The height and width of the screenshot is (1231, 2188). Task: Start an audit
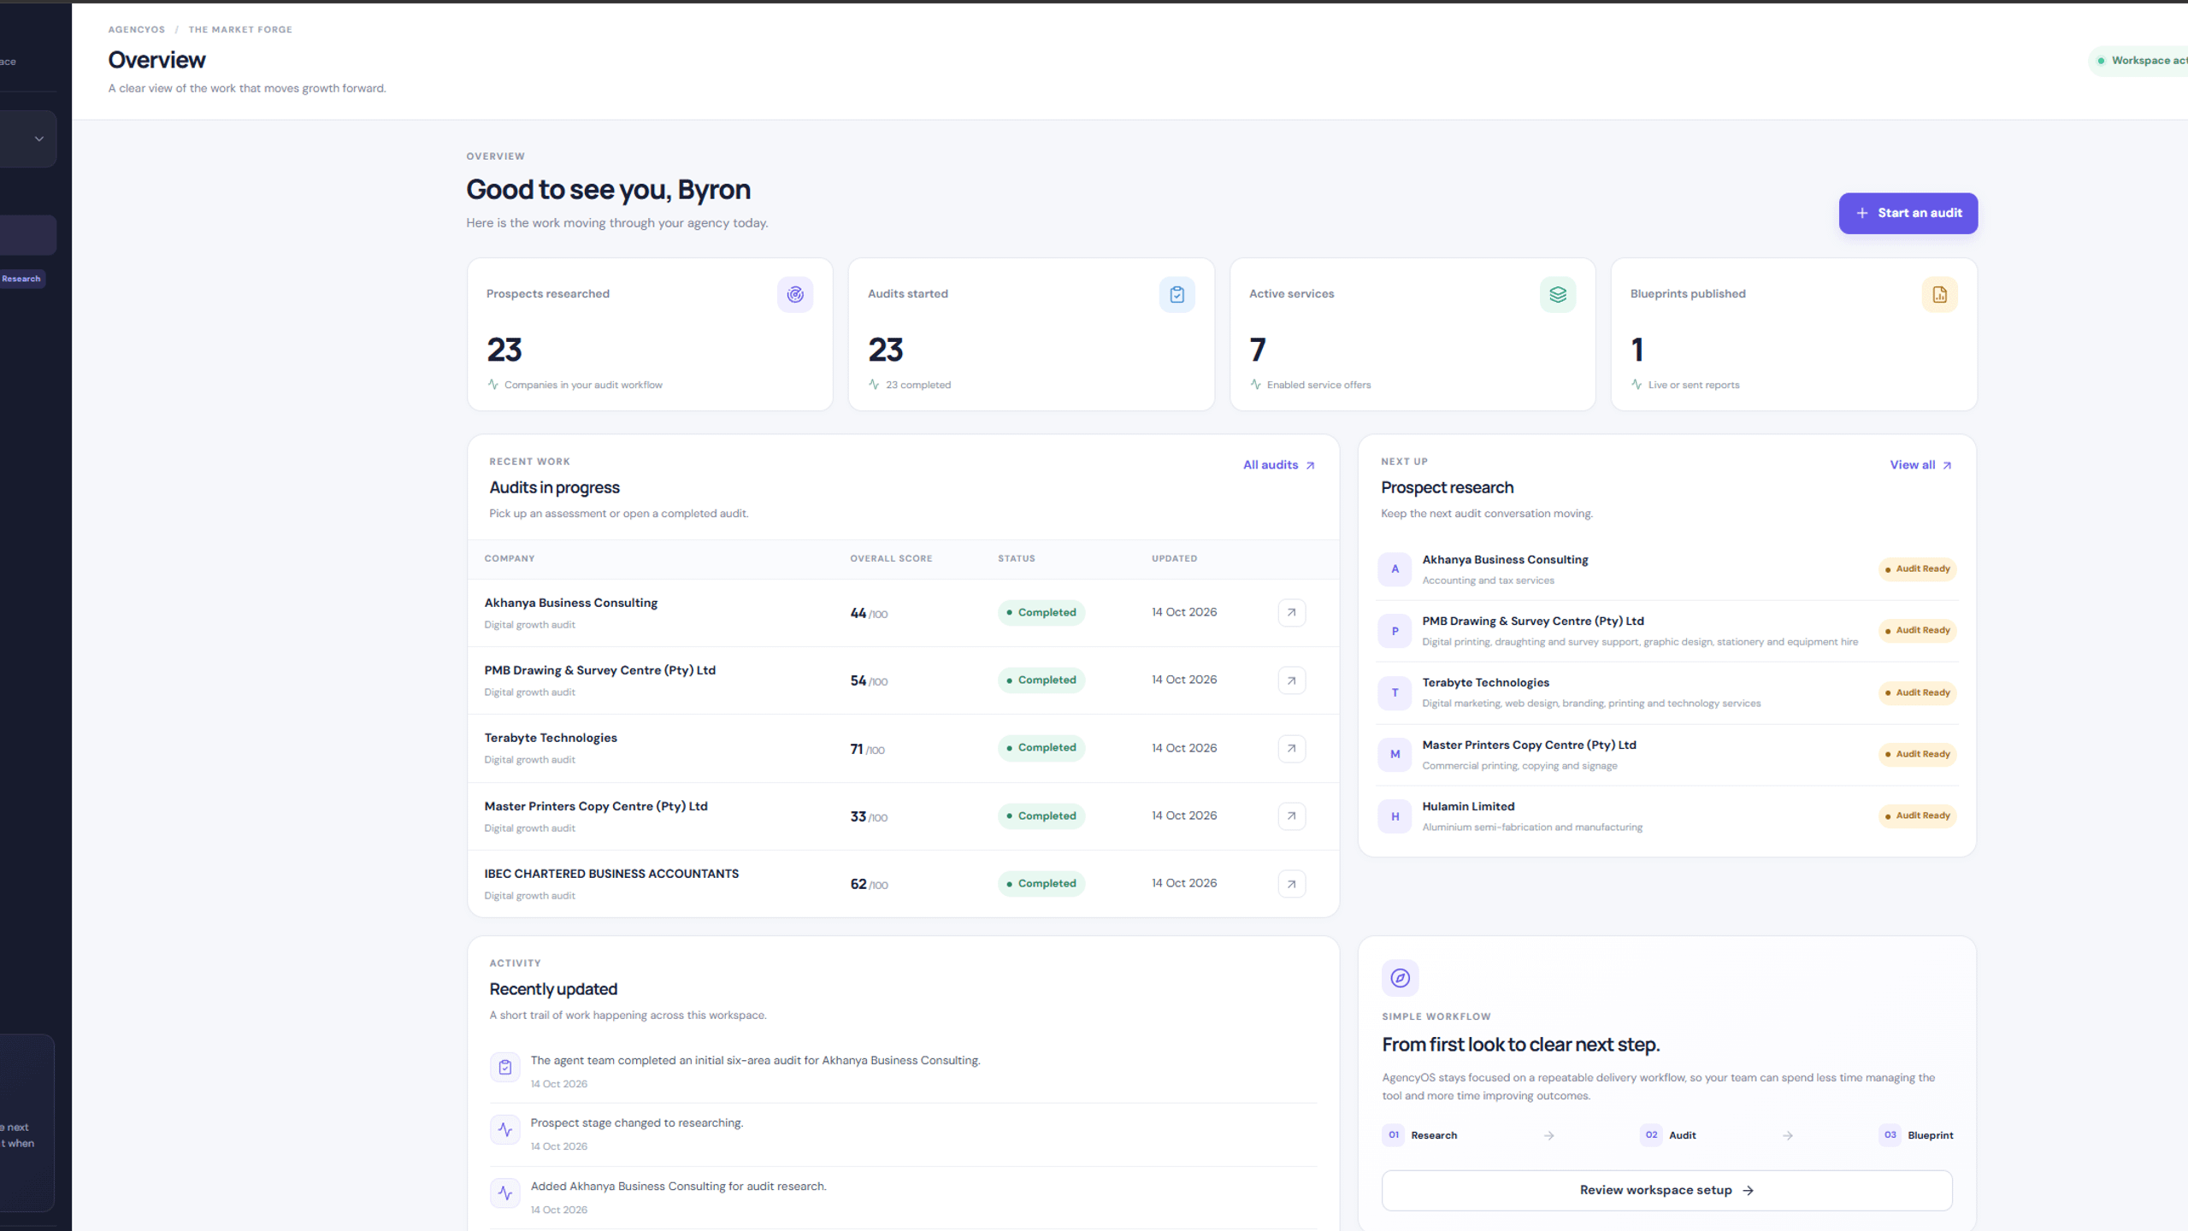click(x=1908, y=213)
